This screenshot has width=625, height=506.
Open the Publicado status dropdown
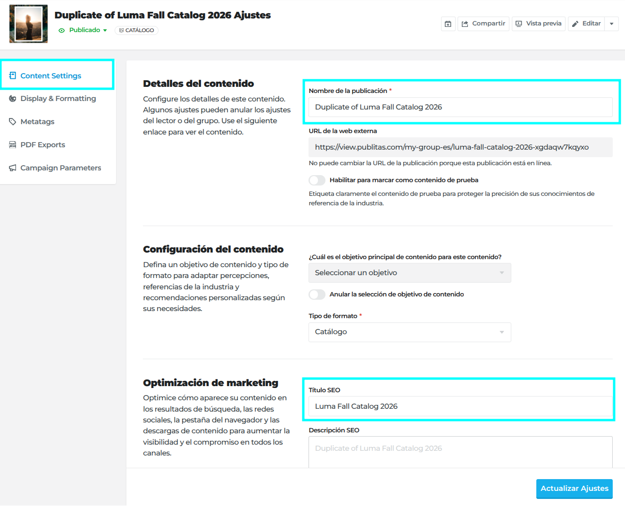[83, 30]
